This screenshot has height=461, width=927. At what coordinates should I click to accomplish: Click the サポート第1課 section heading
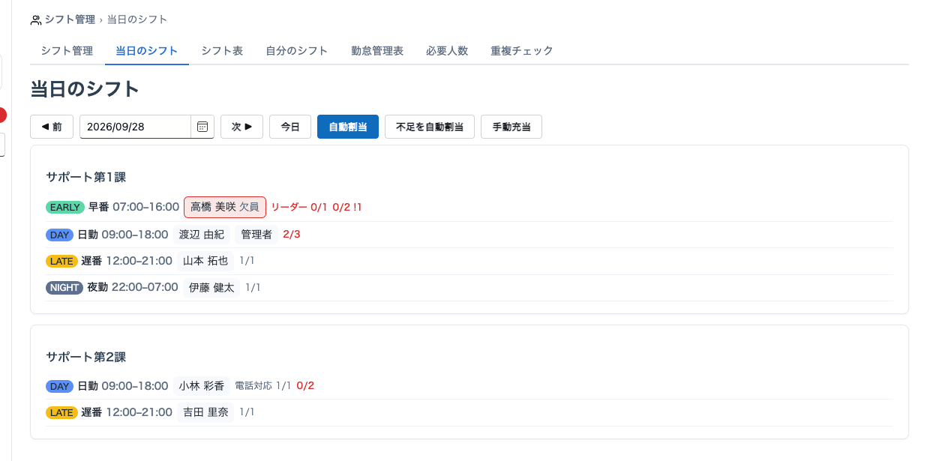click(x=85, y=178)
